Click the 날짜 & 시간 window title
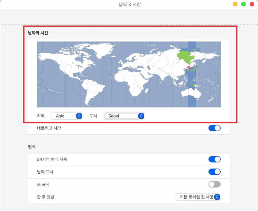The width and height of the screenshot is (258, 211). point(129,5)
